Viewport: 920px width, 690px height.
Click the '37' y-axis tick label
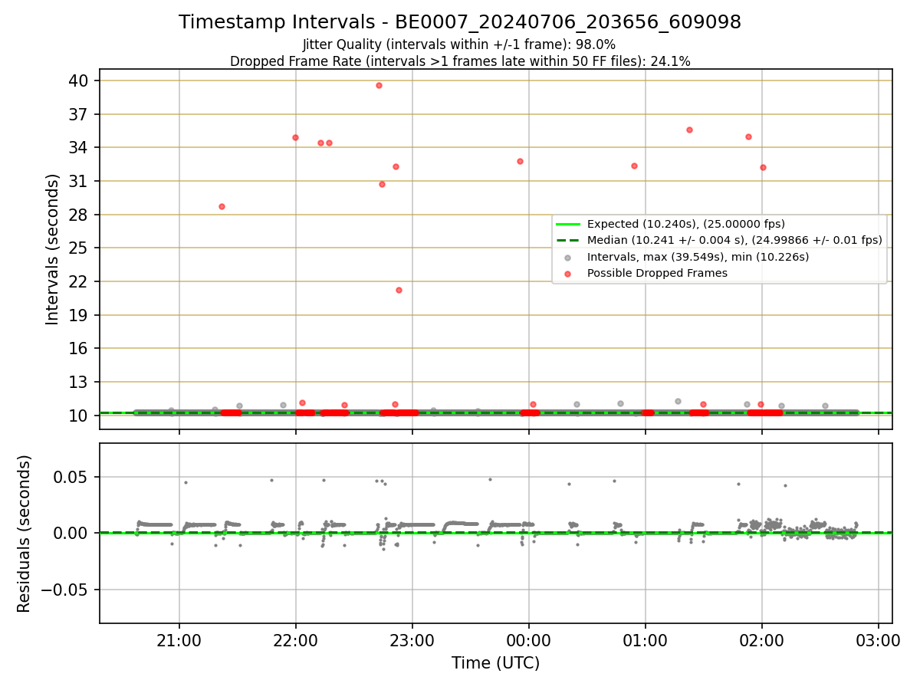(80, 114)
